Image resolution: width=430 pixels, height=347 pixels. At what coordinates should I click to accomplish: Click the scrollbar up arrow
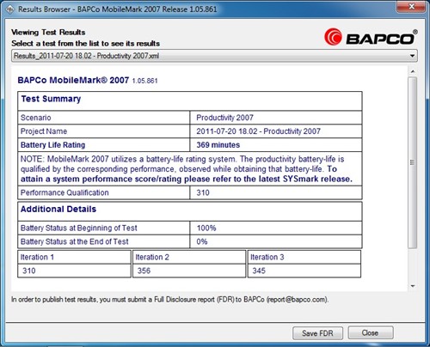413,71
